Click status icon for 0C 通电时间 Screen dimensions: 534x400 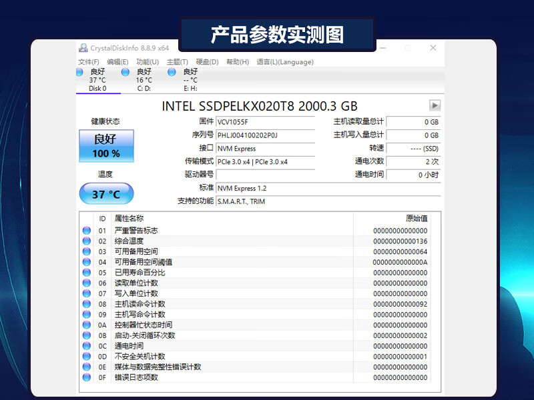click(87, 346)
